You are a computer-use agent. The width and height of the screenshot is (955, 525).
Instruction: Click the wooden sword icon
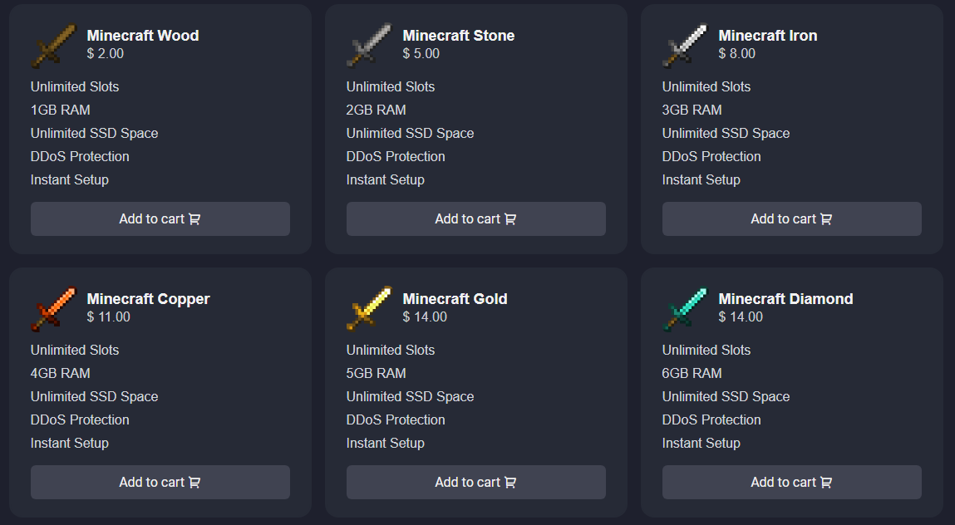(x=52, y=45)
